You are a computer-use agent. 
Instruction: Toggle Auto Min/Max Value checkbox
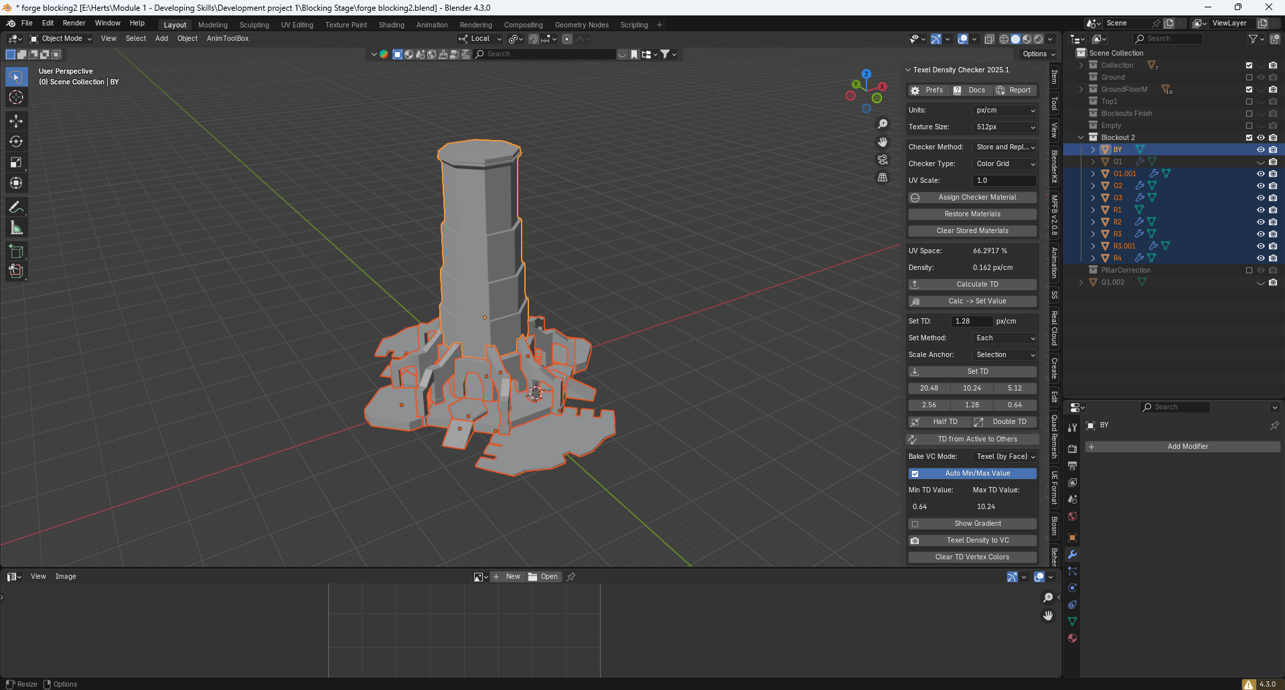point(915,474)
